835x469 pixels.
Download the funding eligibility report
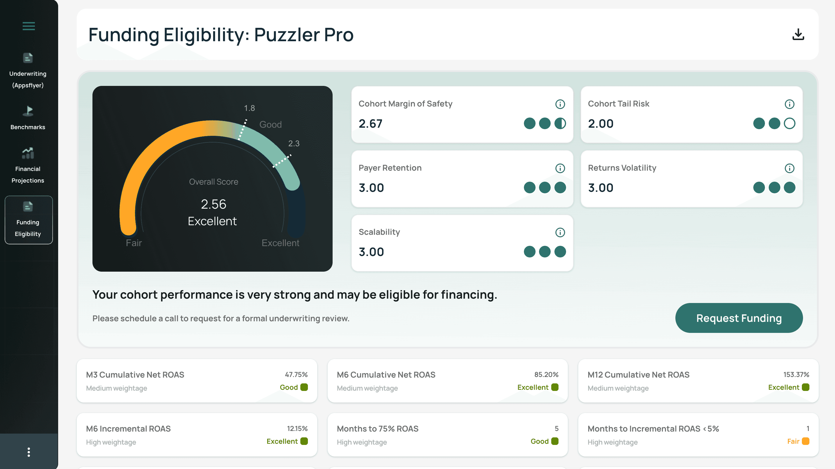pos(798,34)
